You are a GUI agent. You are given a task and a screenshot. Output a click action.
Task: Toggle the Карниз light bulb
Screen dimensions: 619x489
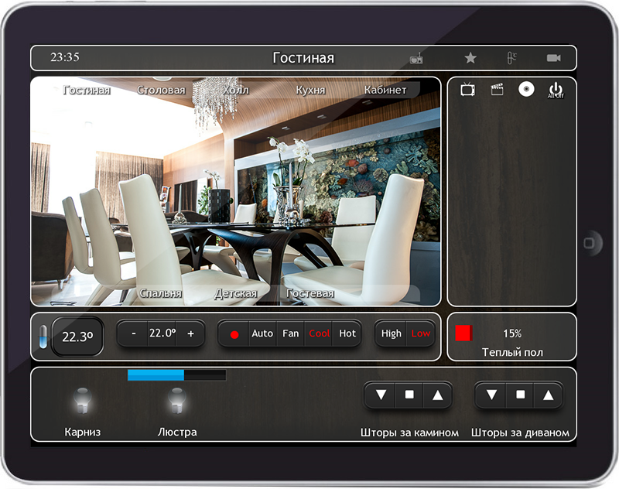(x=82, y=401)
